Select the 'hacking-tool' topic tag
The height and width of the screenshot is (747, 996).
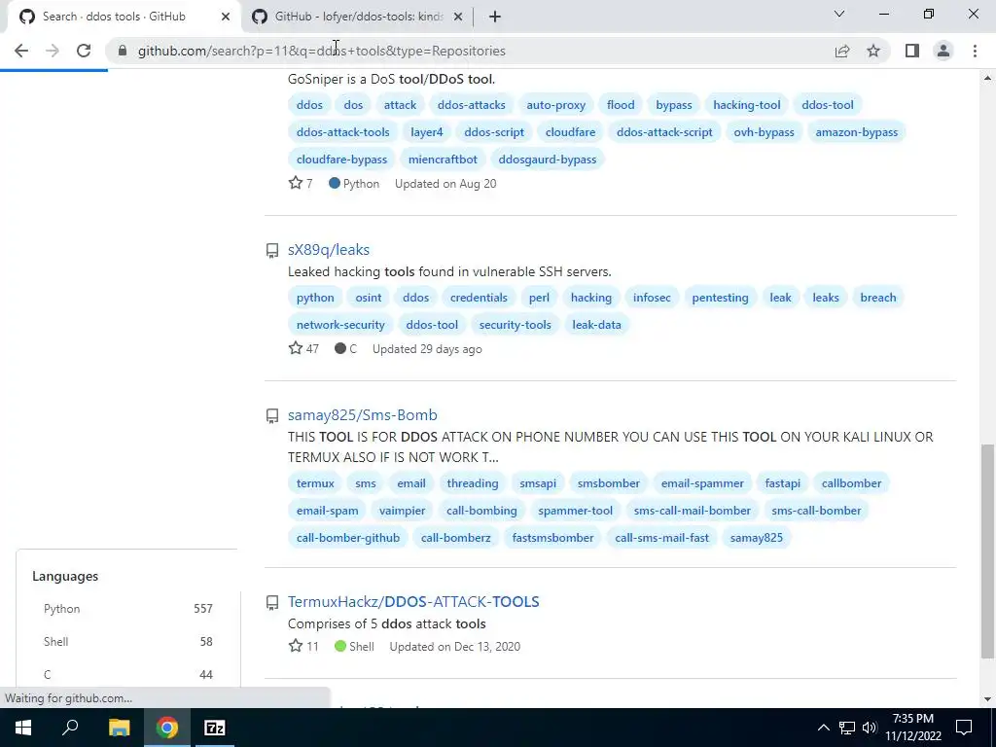(746, 105)
